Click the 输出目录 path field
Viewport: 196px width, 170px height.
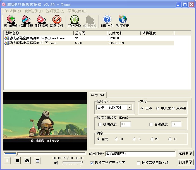point(140,154)
